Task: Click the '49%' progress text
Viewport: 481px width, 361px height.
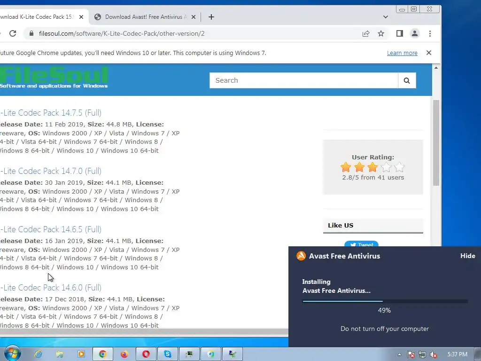Action: tap(384, 310)
